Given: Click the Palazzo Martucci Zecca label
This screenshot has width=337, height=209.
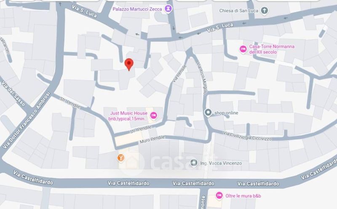Looking at the screenshot, I should point(137,9).
